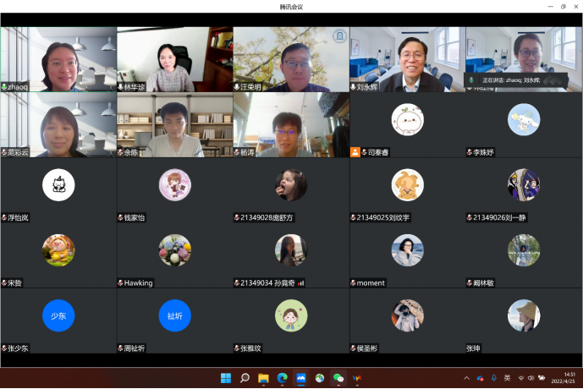Select 刘永辉's video tile
Screen dimensions: 583x389
tap(407, 58)
